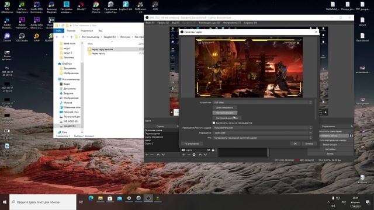374x210 pixels.
Task: Click Выход button in OBS controls
Action: coord(330,154)
